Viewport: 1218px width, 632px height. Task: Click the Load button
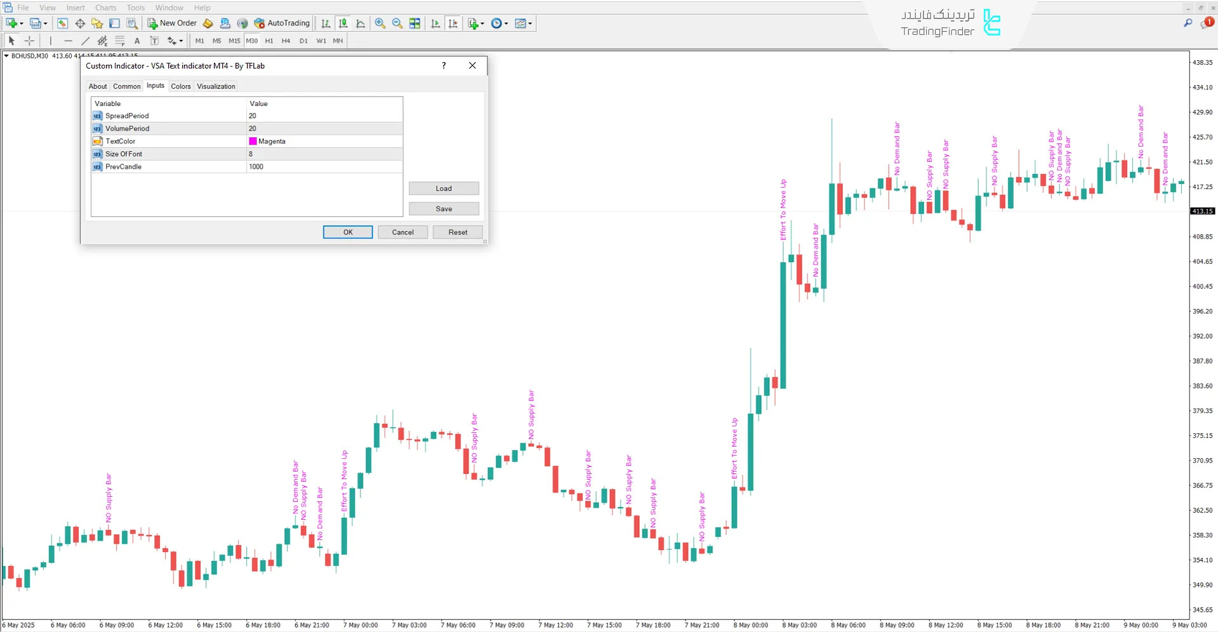pyautogui.click(x=444, y=188)
